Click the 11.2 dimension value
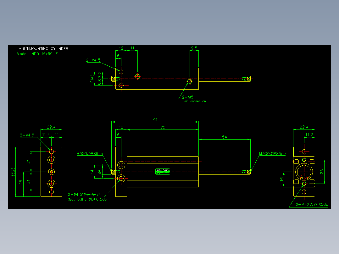Viewport: 339px width, 254px height. (309, 135)
